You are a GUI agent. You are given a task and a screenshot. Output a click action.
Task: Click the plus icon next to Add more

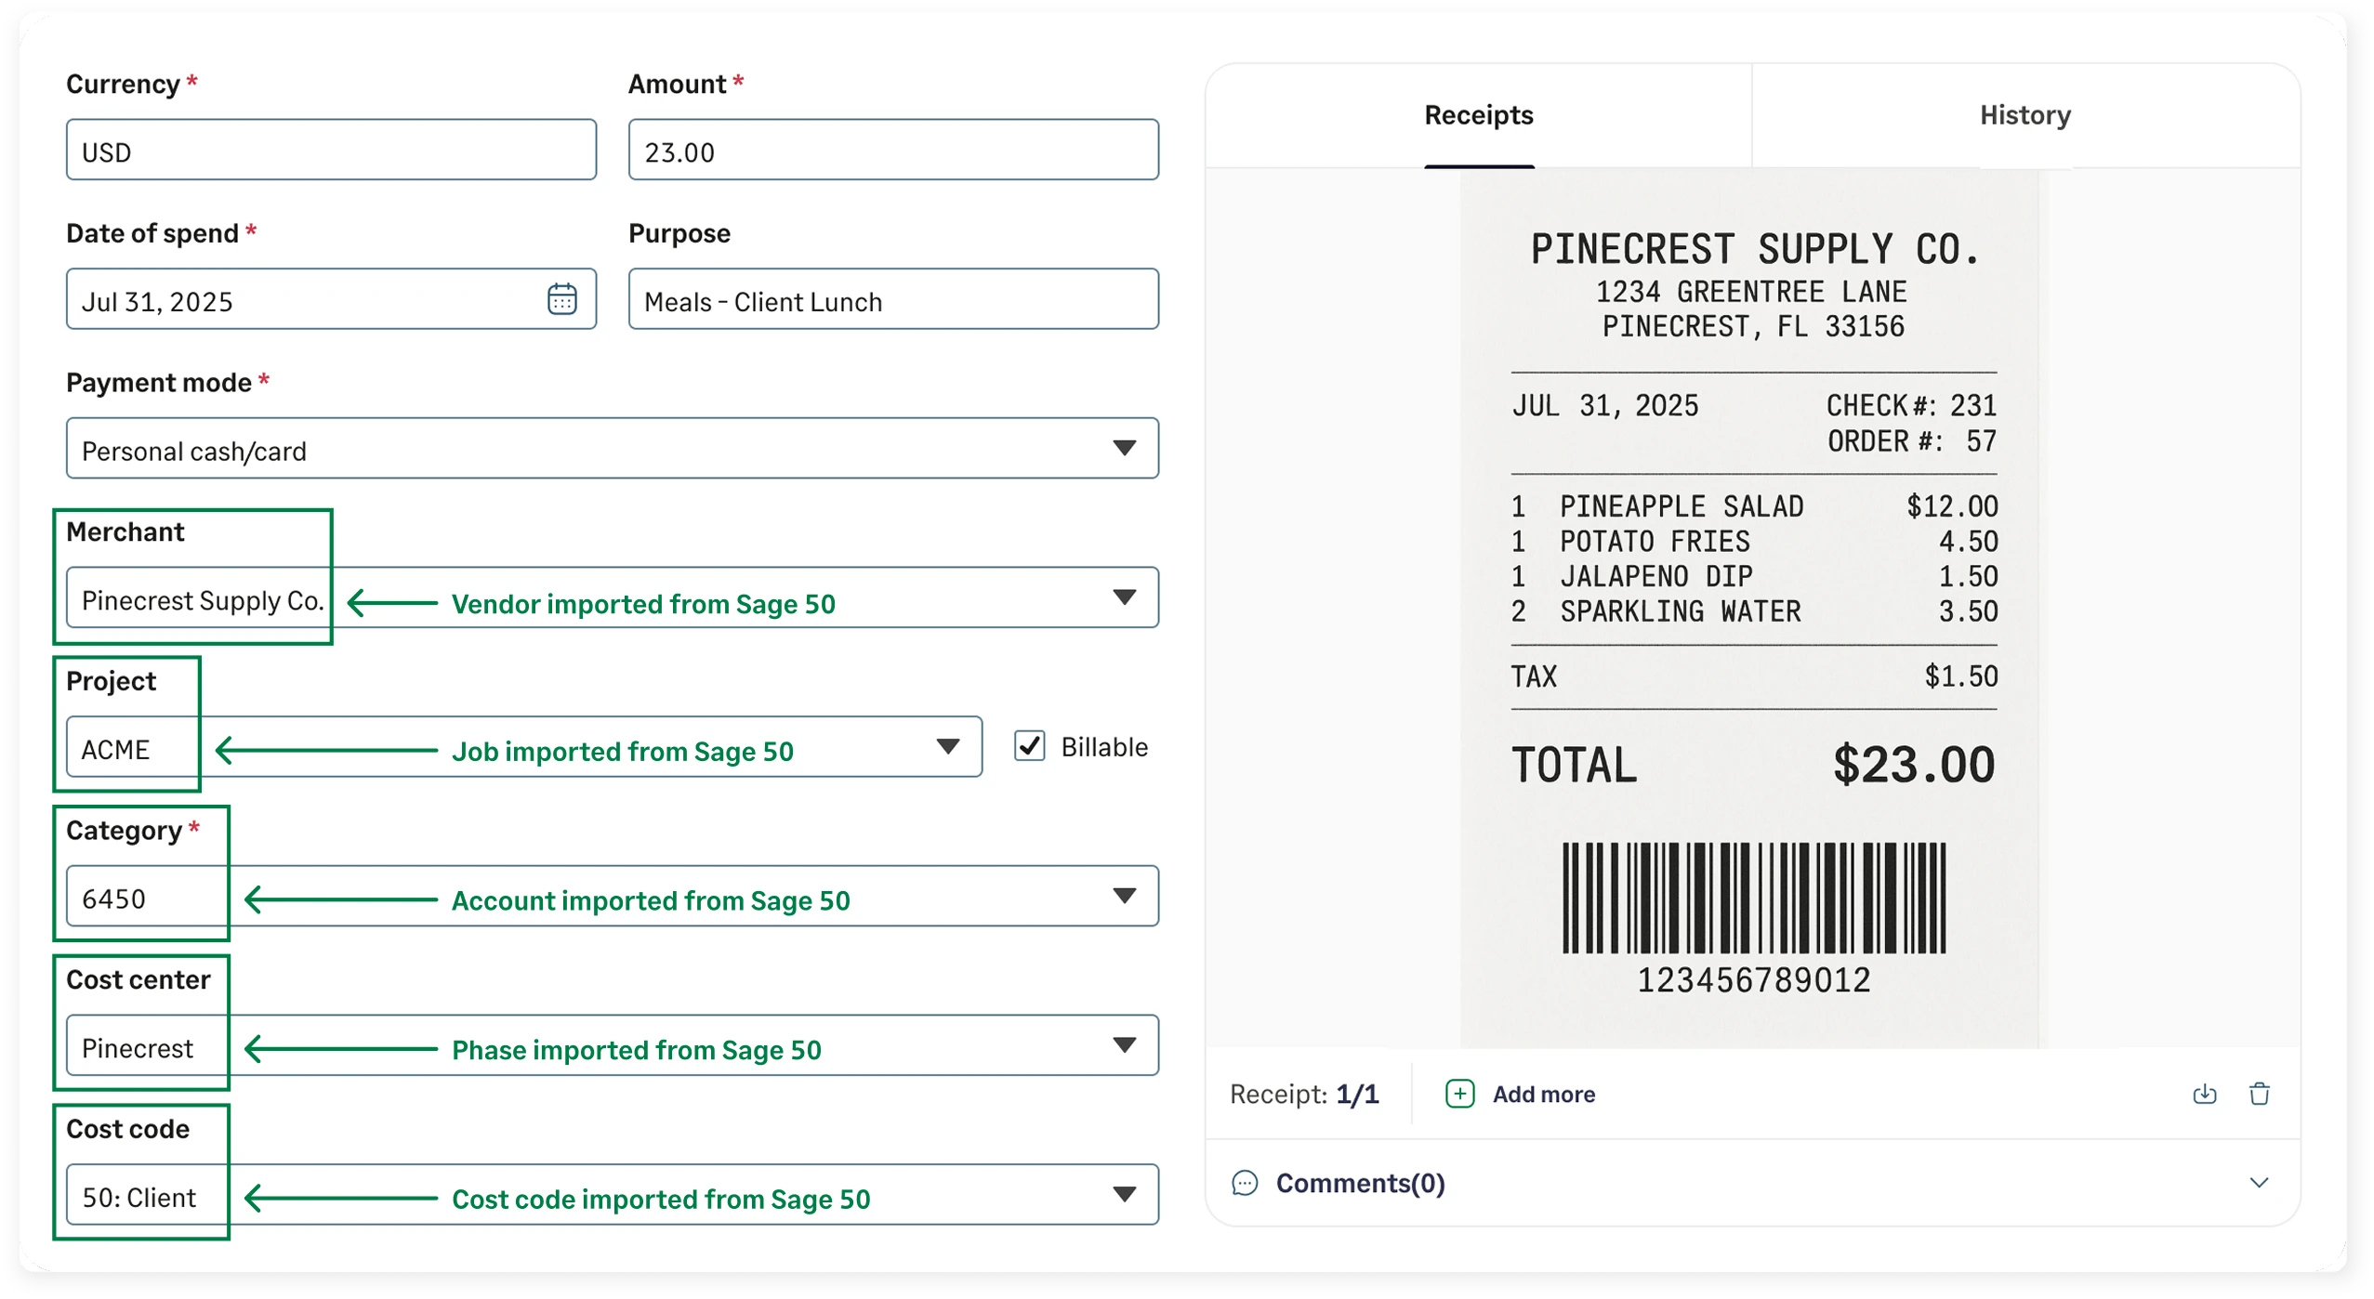pyautogui.click(x=1459, y=1094)
